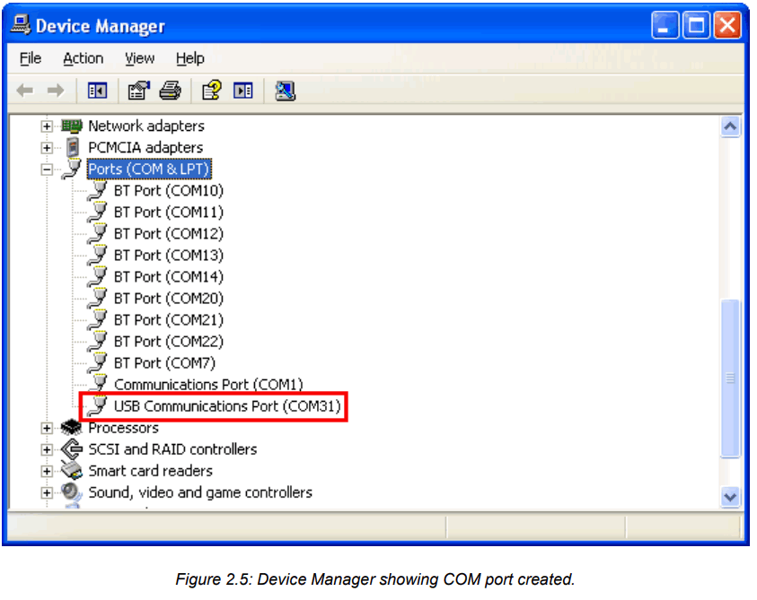
Task: Click the port icon beside COM10
Action: pos(98,190)
